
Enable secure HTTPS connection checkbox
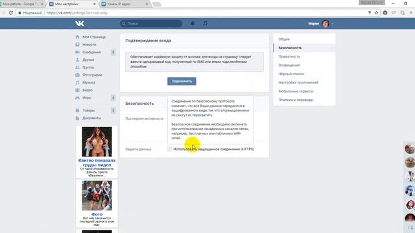pos(169,150)
